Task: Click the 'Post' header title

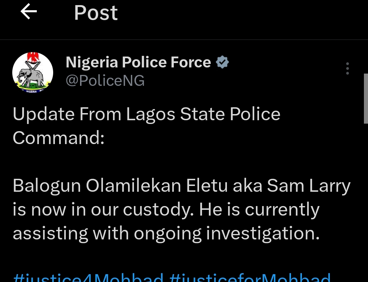Action: [x=96, y=13]
